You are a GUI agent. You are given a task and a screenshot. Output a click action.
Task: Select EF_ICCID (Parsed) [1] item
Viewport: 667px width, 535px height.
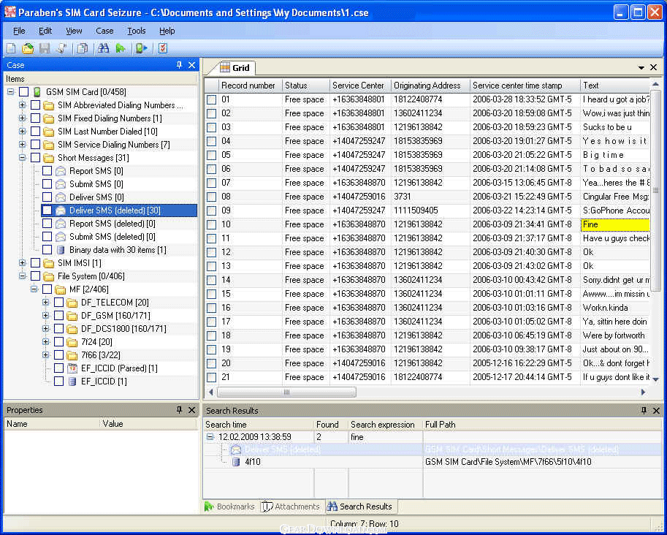pos(119,368)
